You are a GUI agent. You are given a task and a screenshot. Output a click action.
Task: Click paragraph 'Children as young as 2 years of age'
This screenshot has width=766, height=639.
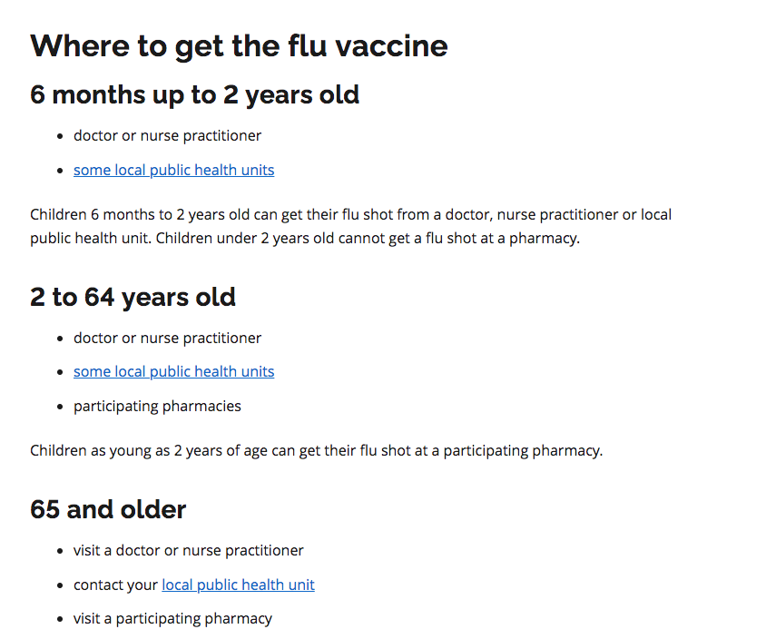[317, 450]
